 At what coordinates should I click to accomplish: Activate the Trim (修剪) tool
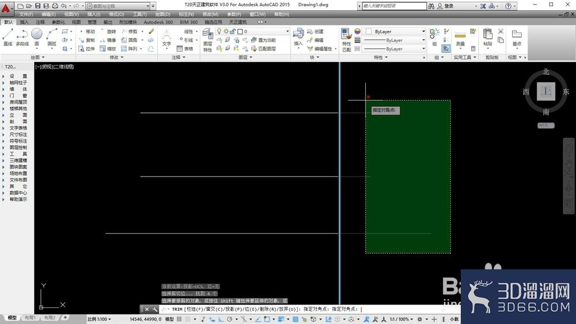click(130, 32)
